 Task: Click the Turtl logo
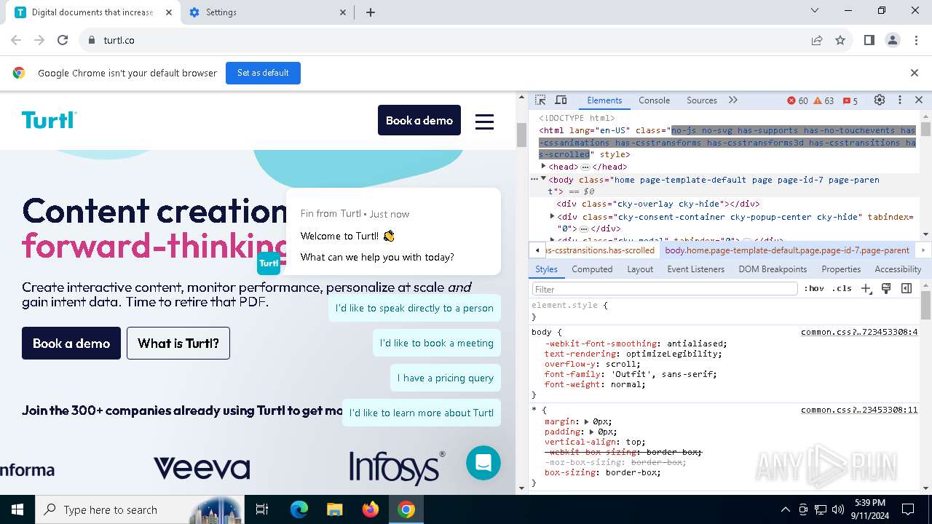(x=49, y=120)
